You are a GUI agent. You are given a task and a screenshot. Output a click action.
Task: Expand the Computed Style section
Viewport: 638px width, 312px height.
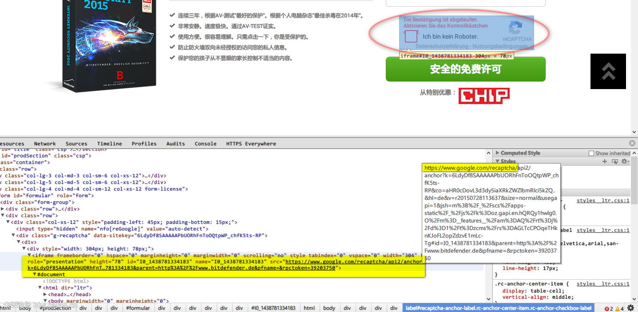(x=498, y=153)
